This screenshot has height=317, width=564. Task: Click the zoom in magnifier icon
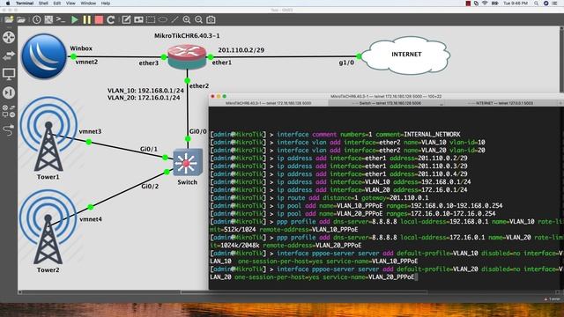[187, 19]
